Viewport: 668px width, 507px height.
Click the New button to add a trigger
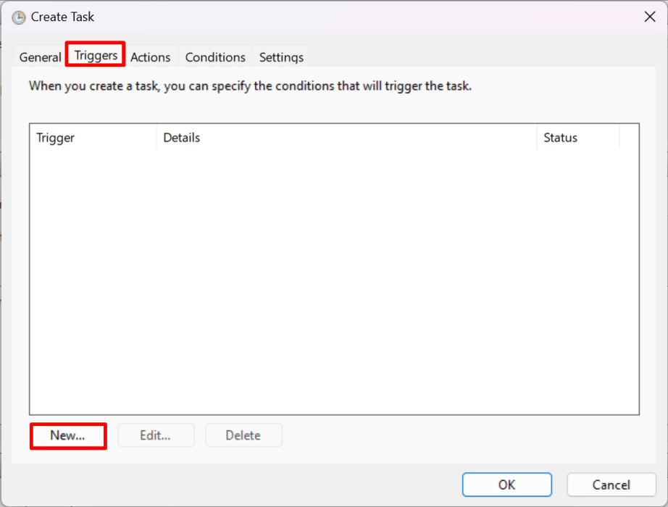point(67,435)
